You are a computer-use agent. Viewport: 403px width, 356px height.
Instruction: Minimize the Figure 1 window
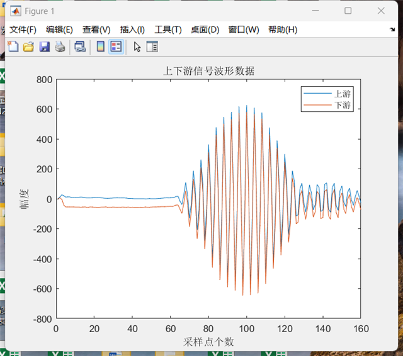tap(315, 11)
